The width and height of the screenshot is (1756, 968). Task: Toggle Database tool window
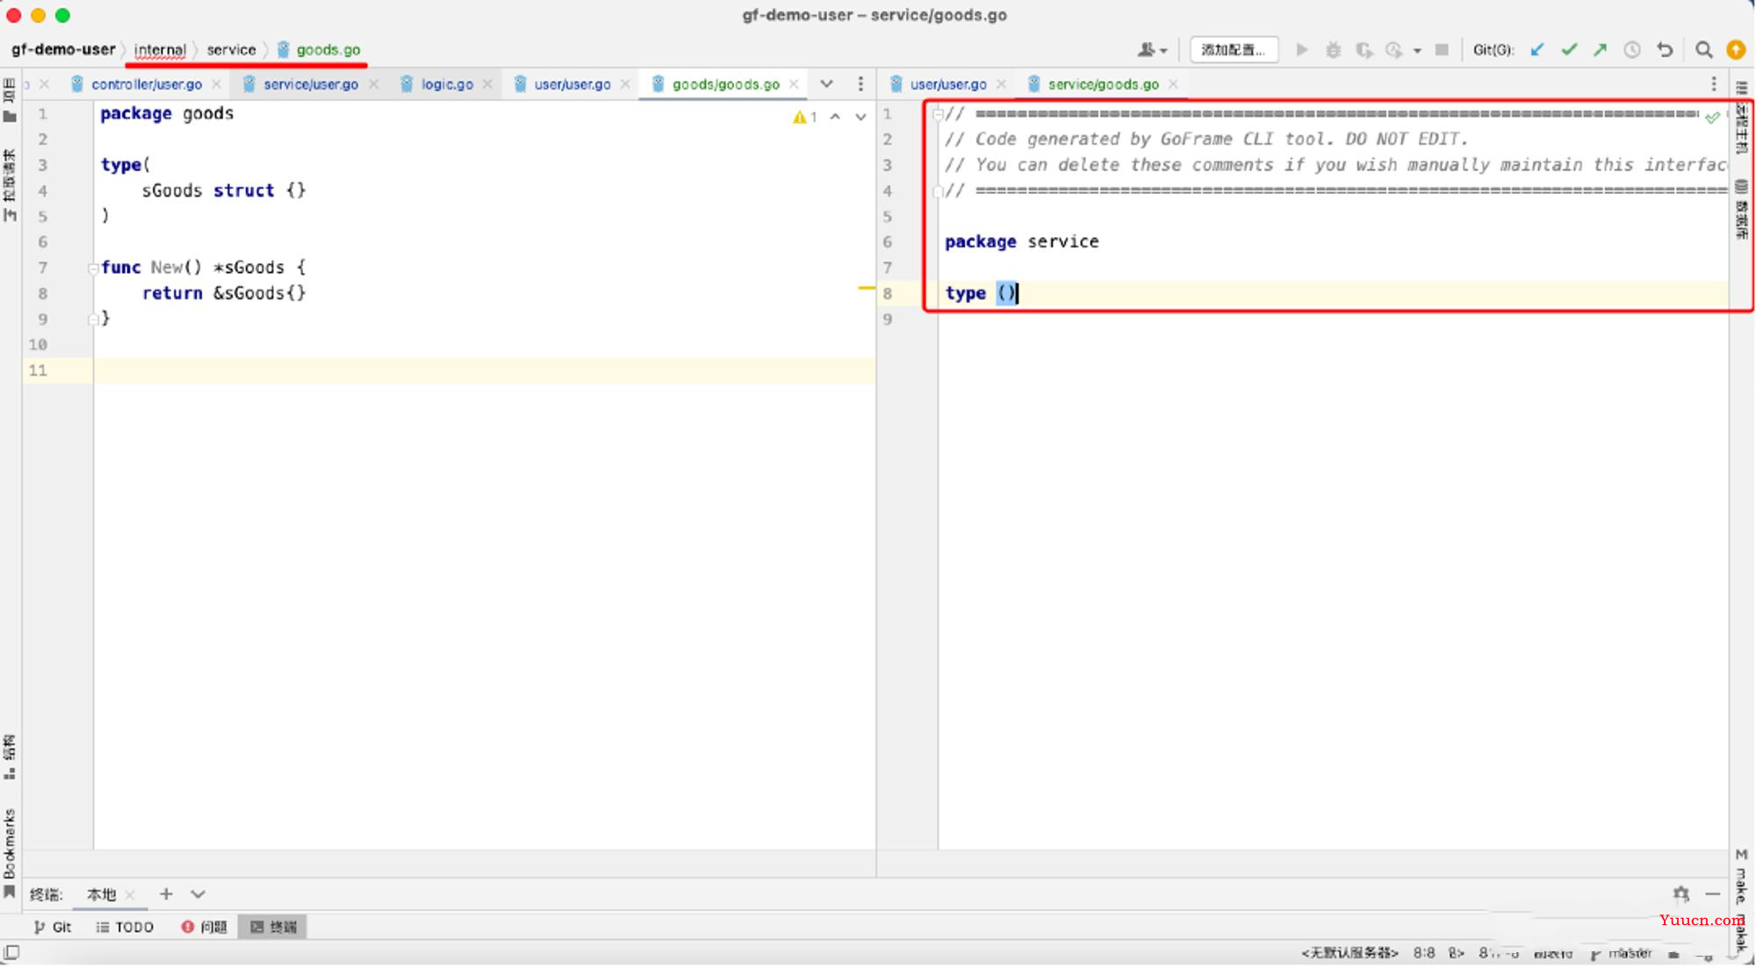(x=1742, y=209)
